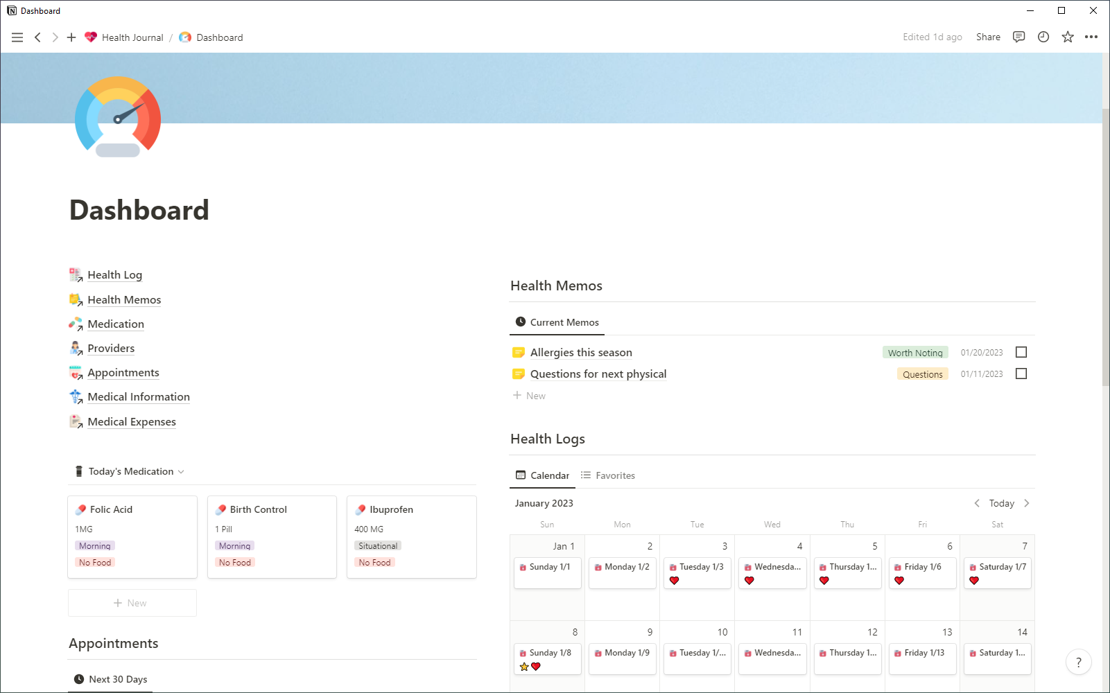1110x693 pixels.
Task: Open the Medical Expenses link
Action: click(x=132, y=422)
